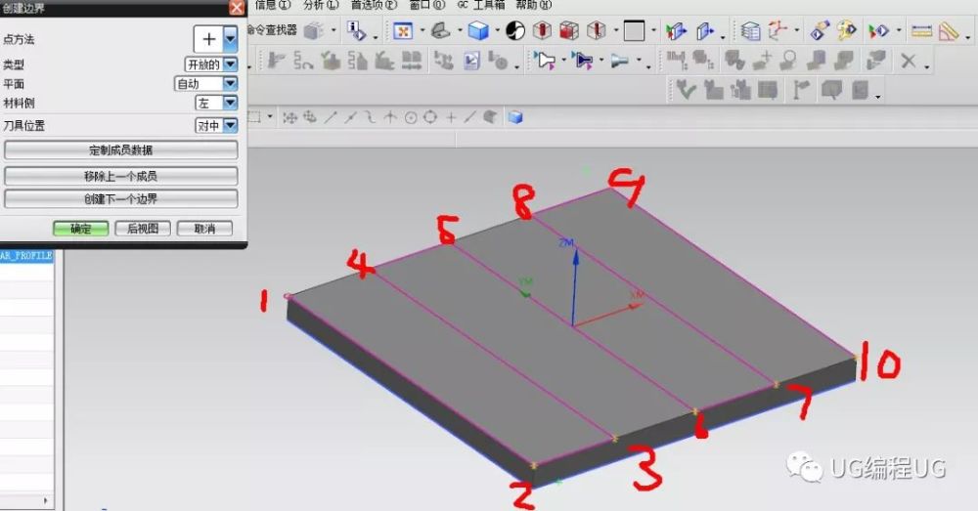Click the quadrant point snap icon
This screenshot has height=511, width=978.
click(x=430, y=117)
